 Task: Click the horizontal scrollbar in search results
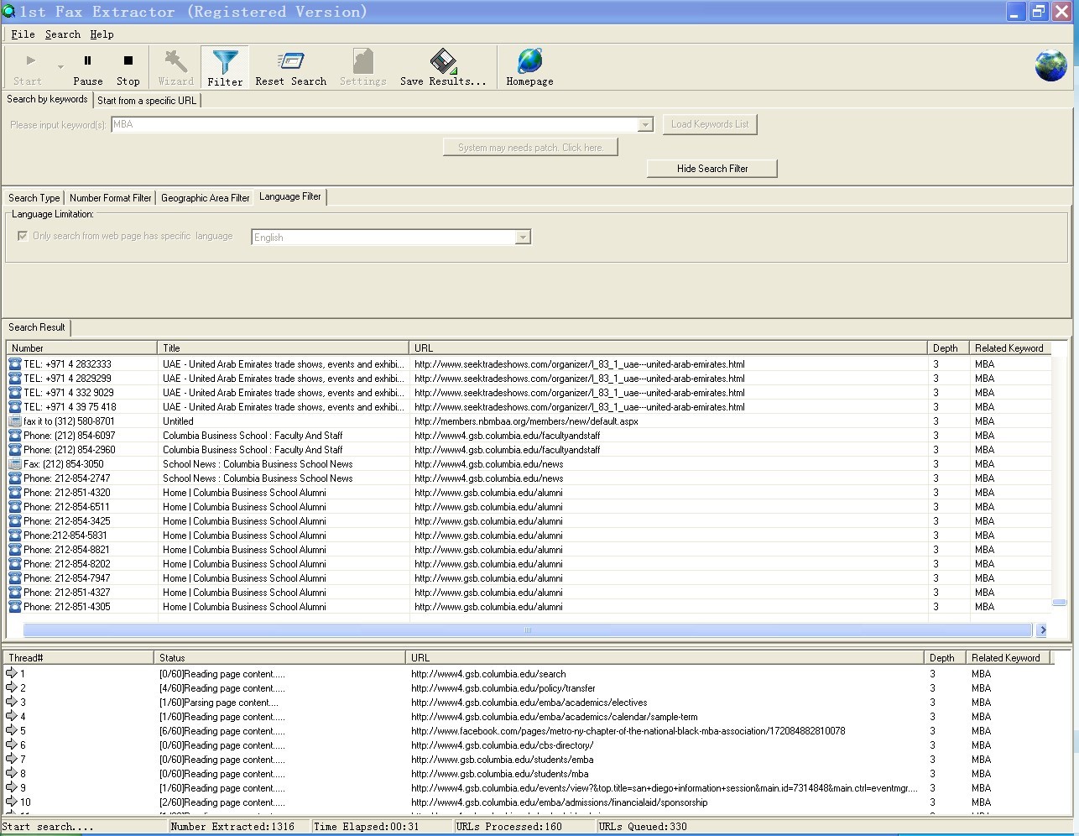pos(527,630)
